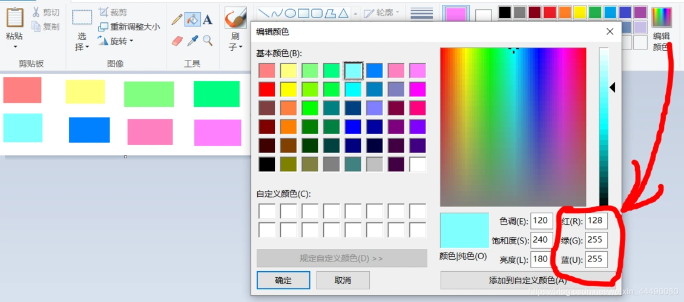
Task: Select the Color picker eyedropper tool
Action: click(192, 41)
